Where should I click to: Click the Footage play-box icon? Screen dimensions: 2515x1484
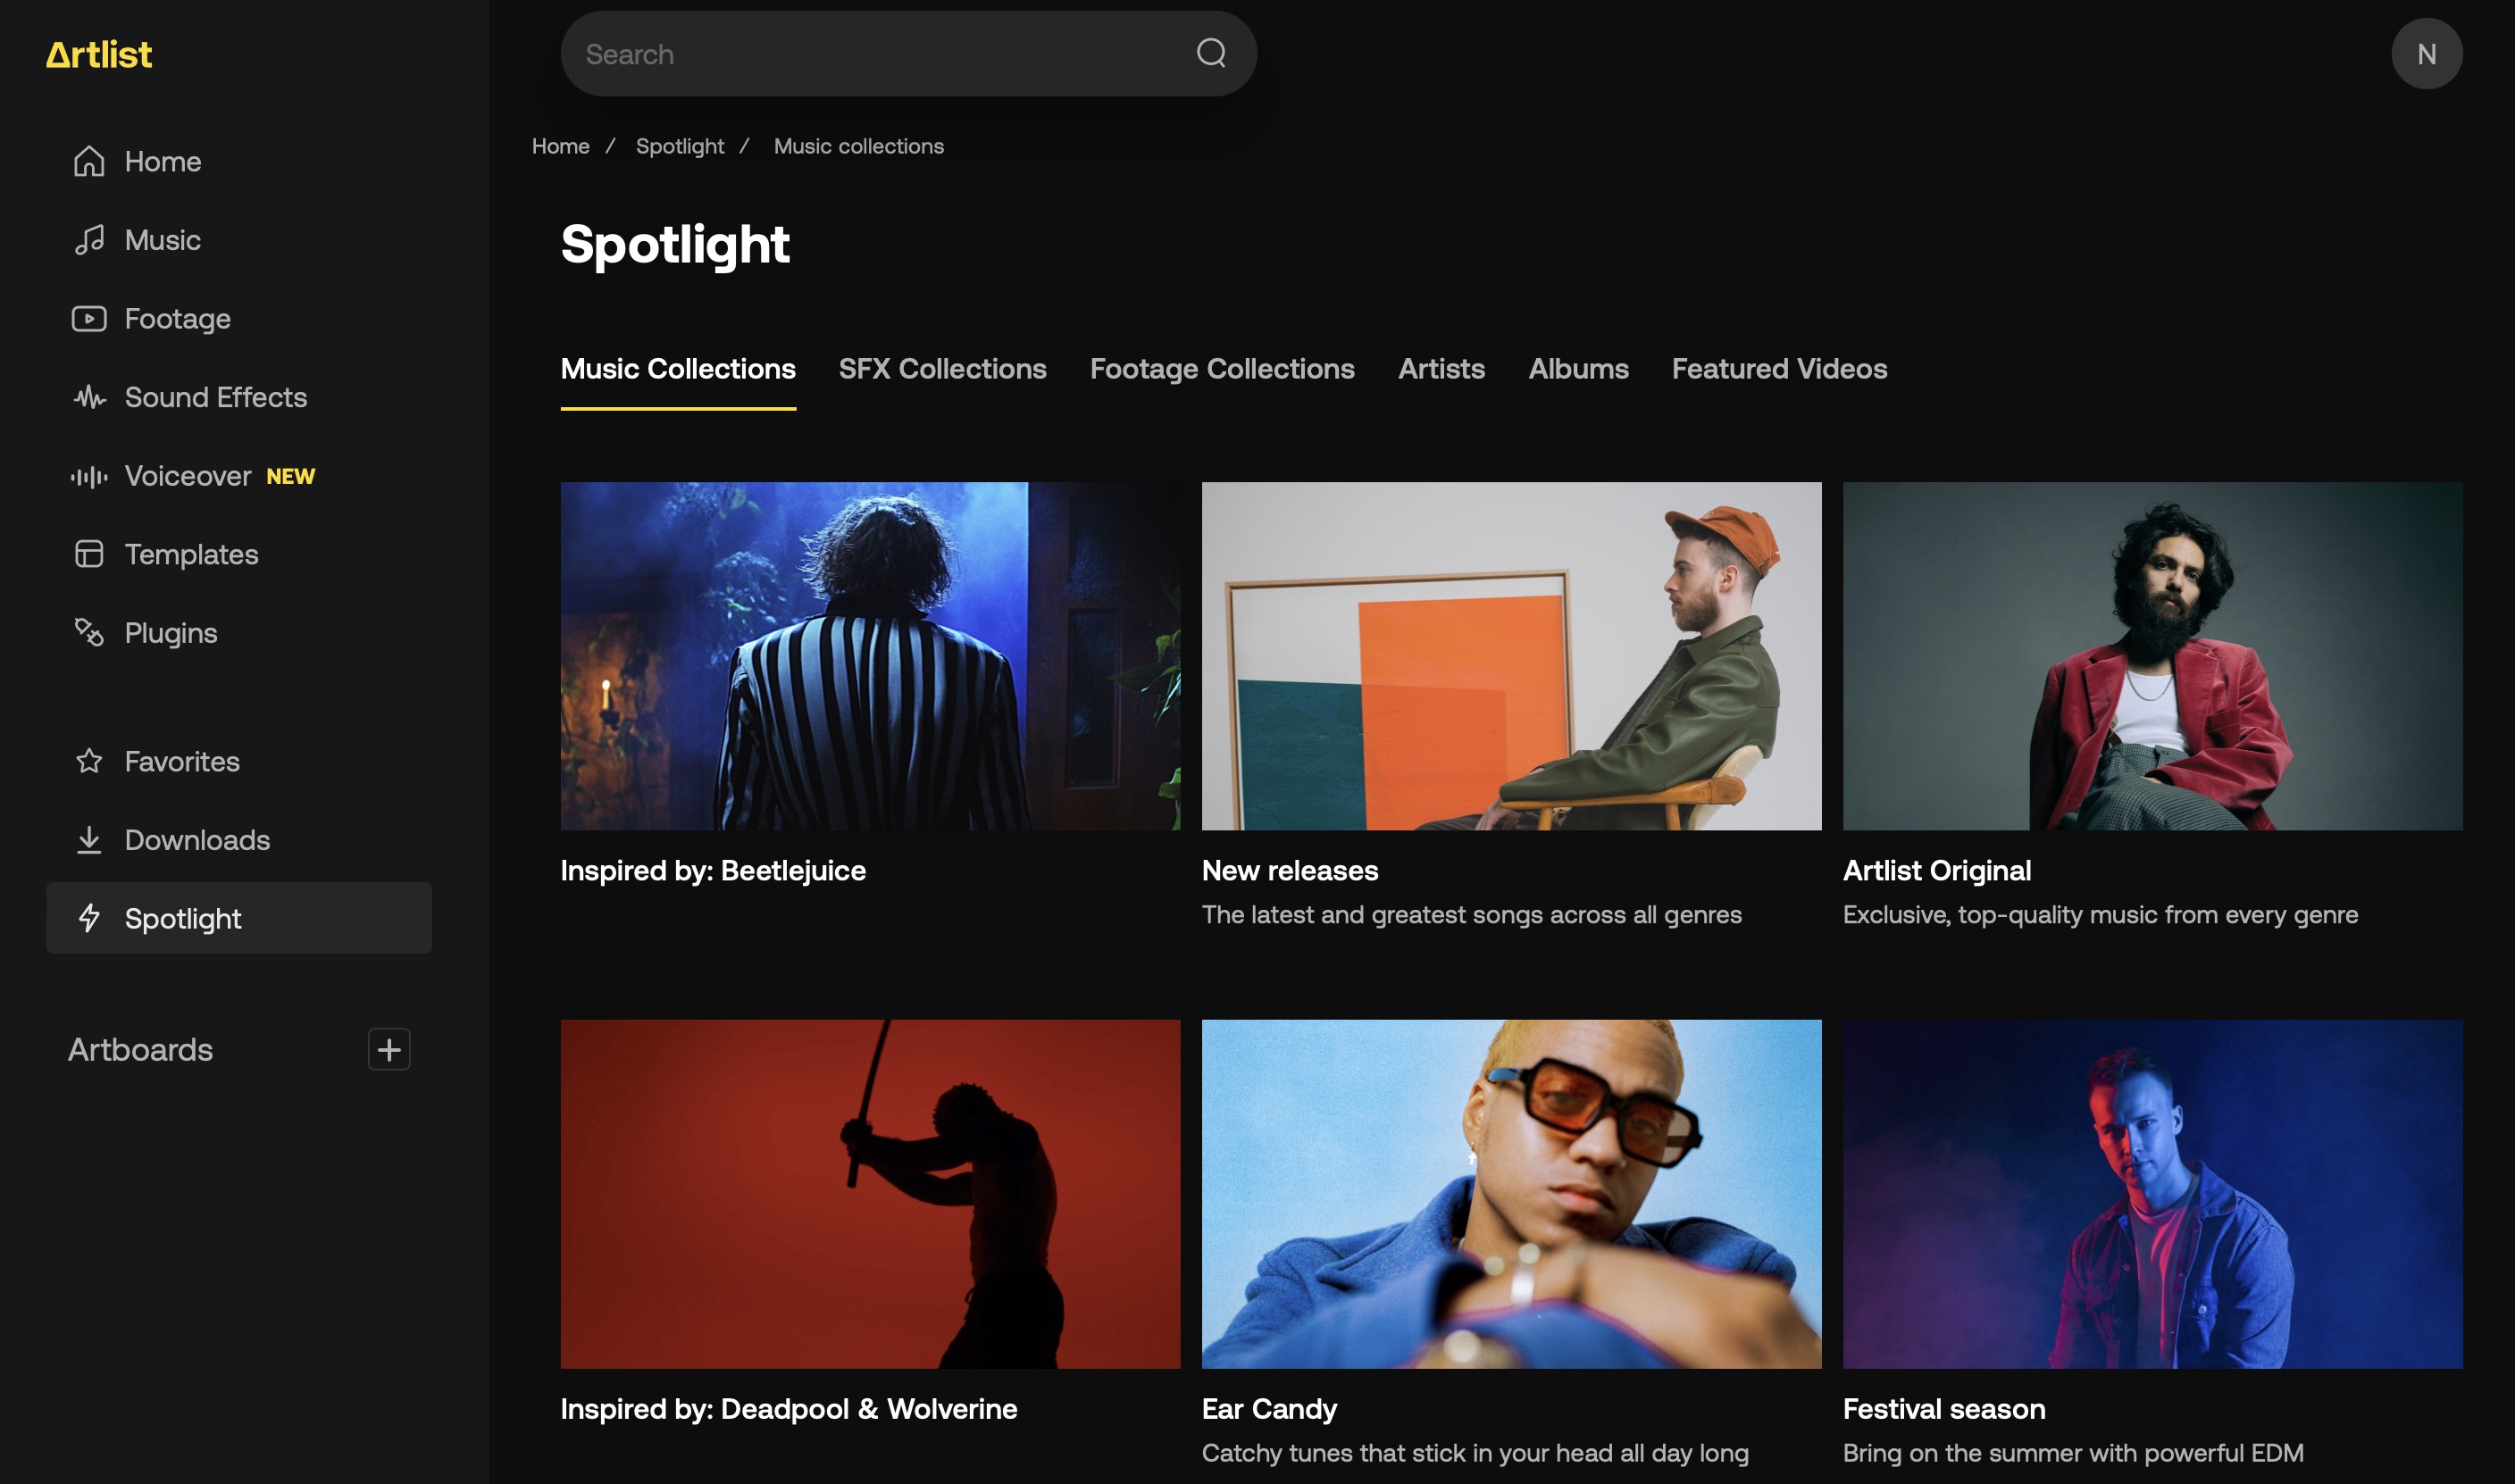pos(89,318)
